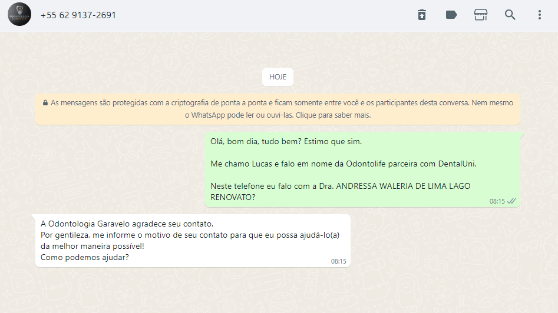Click the name ANDRESSA WALERIA DE LIMA LAGO
The image size is (558, 313).
coord(403,186)
